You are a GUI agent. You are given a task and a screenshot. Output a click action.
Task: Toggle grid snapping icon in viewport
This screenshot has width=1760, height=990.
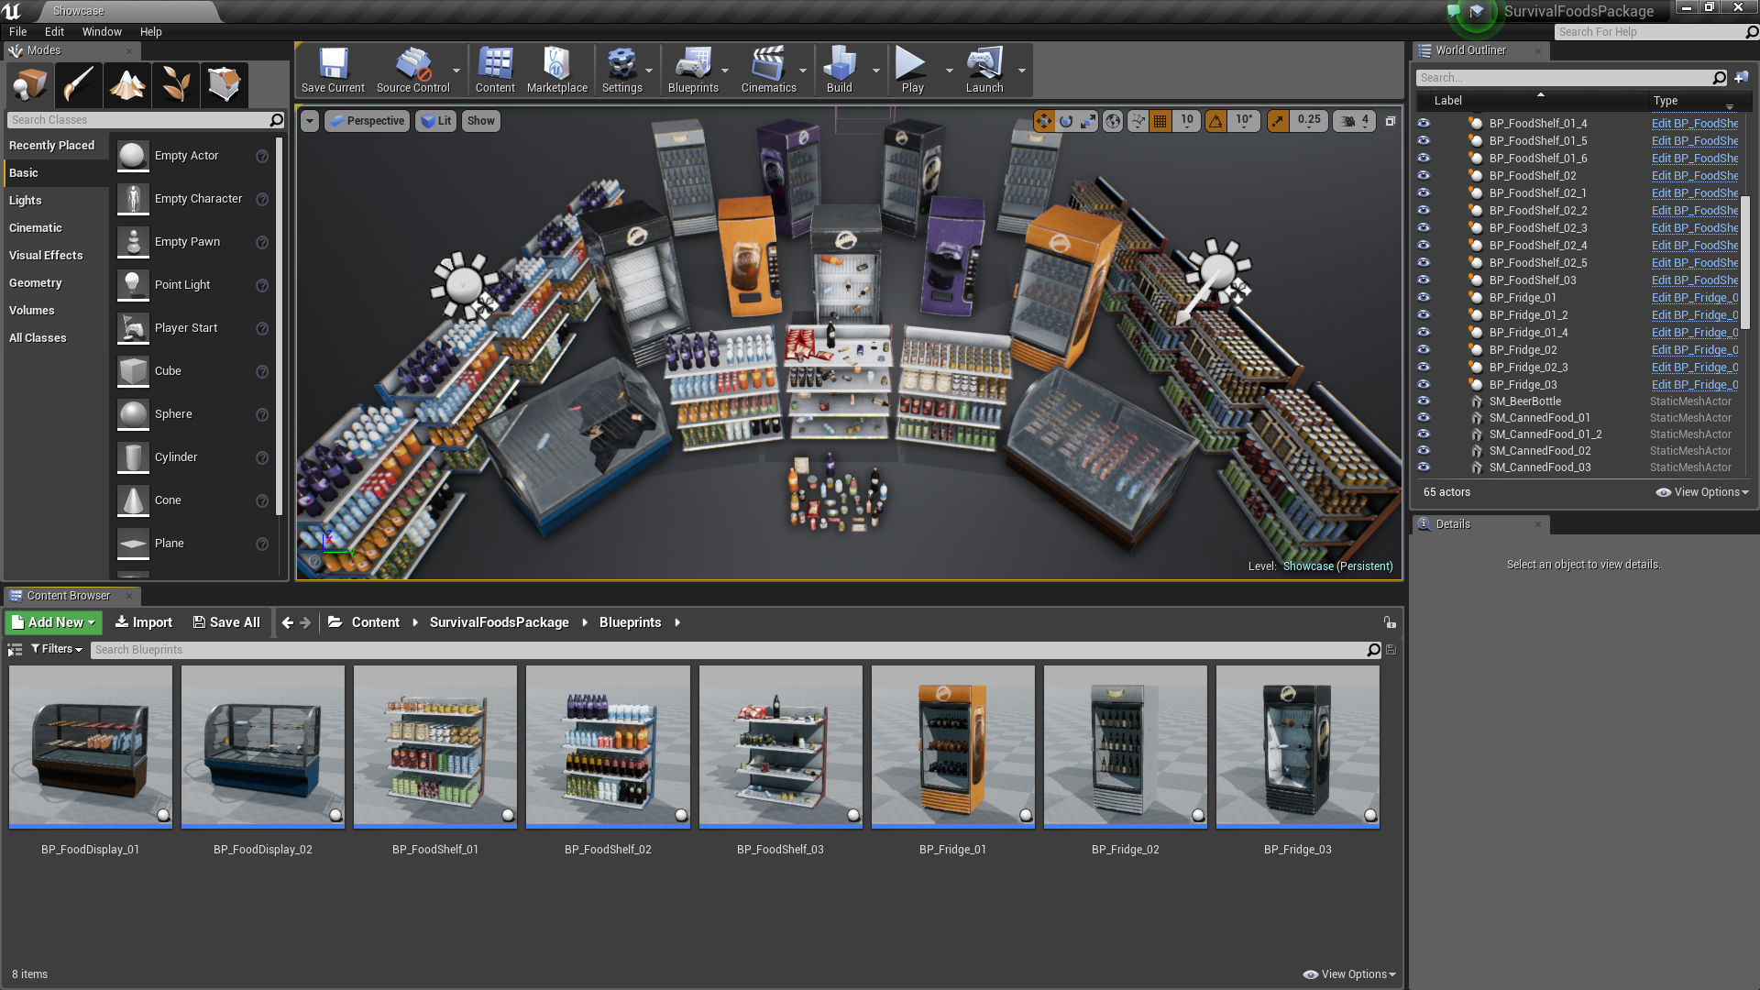pos(1160,121)
